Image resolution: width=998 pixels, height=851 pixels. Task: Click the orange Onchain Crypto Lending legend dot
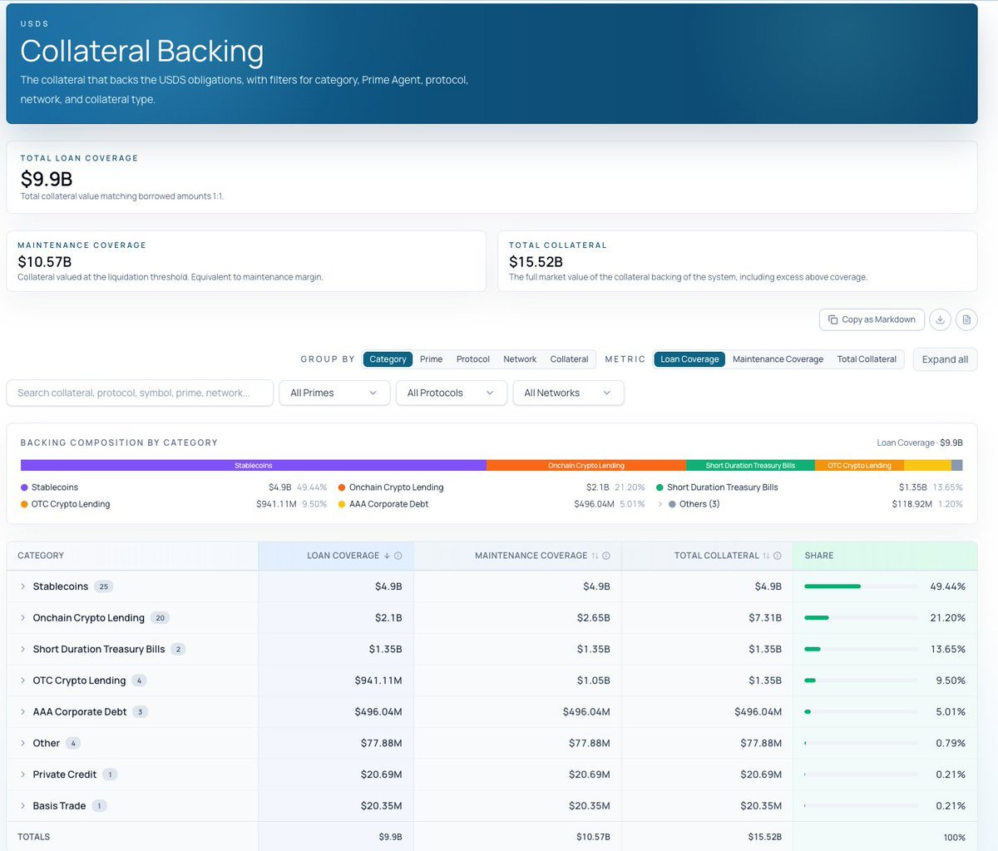(x=342, y=487)
